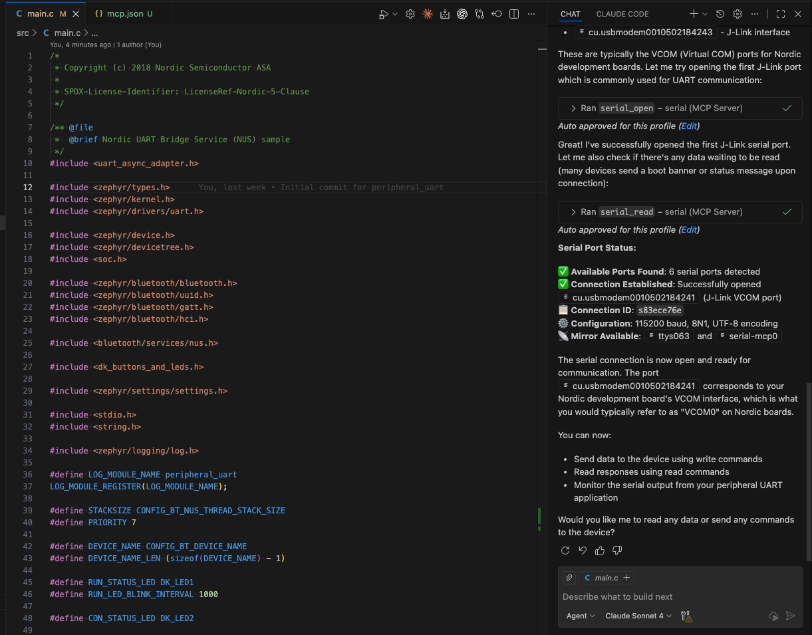Expand the Ran serial_open tool result
This screenshot has height=635, width=812.
(573, 108)
